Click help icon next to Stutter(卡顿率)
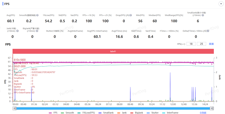Viewport: 225px width, 114px height. pos(64,31)
